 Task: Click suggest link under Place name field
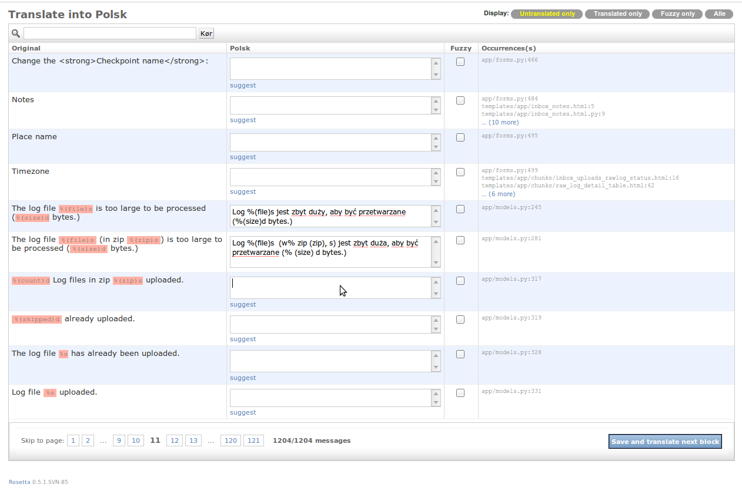pyautogui.click(x=243, y=157)
